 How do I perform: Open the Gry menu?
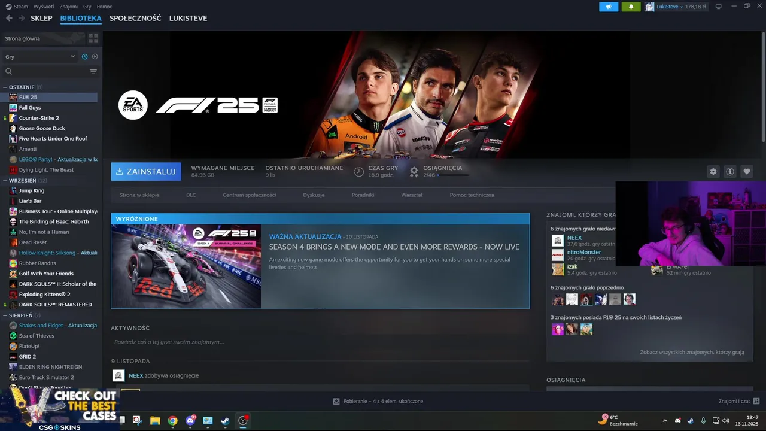click(87, 7)
